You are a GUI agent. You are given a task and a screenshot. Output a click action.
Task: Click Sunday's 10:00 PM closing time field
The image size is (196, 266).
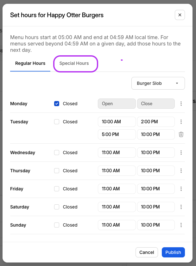[x=155, y=225]
